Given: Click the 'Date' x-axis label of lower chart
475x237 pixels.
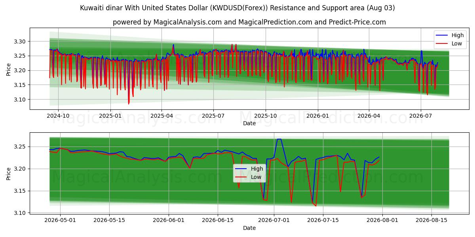Looking at the screenshot, I should tap(249, 228).
